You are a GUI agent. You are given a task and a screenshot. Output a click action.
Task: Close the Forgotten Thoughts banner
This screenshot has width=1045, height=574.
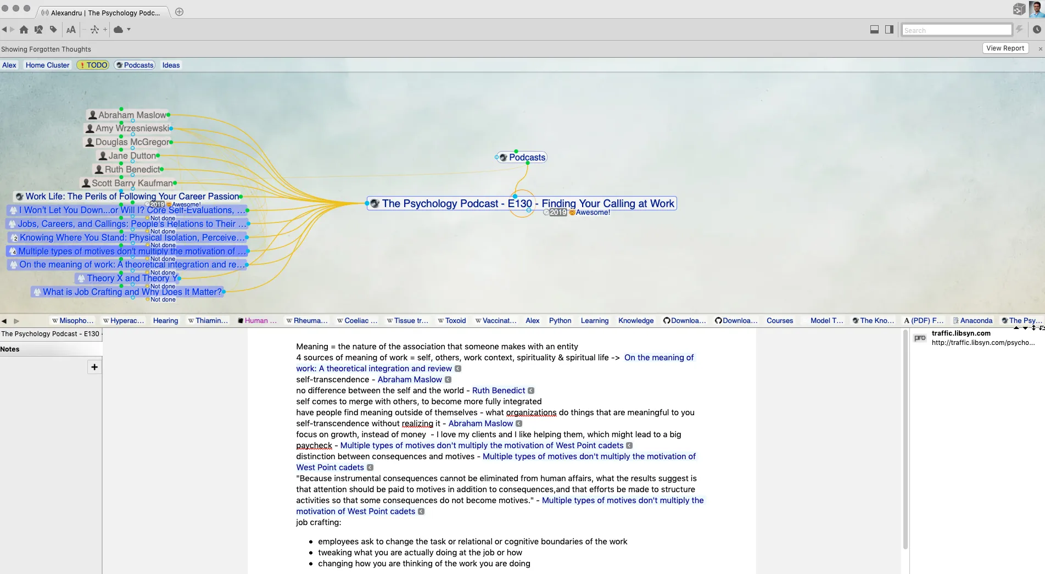pyautogui.click(x=1040, y=49)
